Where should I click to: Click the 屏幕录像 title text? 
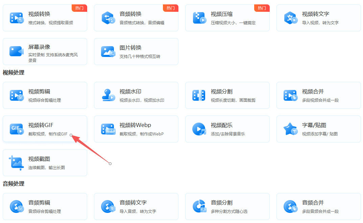click(x=39, y=47)
